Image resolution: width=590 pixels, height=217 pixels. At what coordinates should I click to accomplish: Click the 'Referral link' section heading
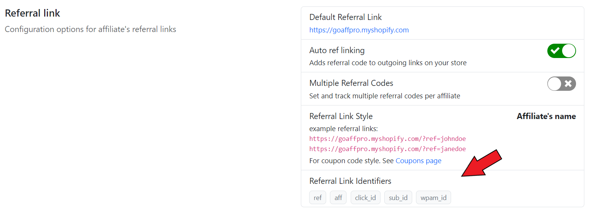pyautogui.click(x=32, y=13)
